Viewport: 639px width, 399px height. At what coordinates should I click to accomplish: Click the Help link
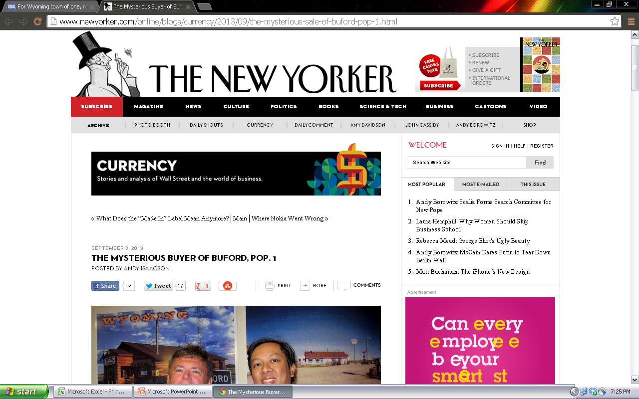coord(520,146)
